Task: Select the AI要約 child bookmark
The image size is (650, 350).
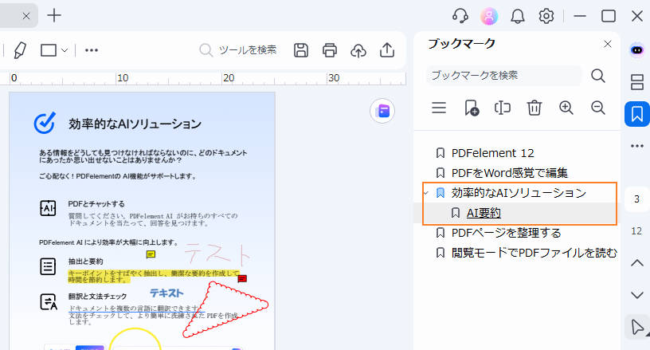Action: [x=484, y=213]
